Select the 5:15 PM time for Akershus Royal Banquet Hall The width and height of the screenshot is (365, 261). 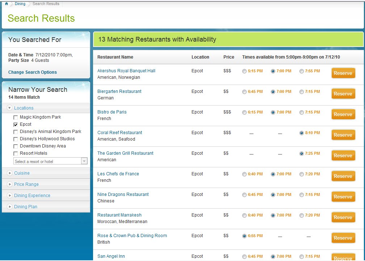244,71
